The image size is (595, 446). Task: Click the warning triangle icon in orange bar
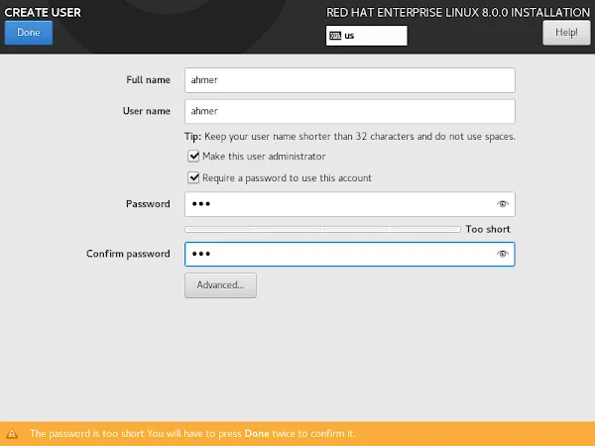click(x=12, y=433)
